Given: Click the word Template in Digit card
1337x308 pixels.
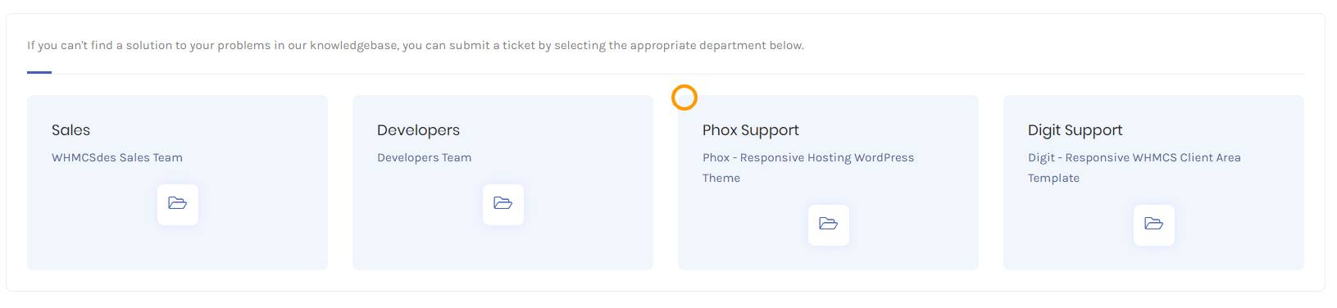Looking at the screenshot, I should tap(1053, 178).
